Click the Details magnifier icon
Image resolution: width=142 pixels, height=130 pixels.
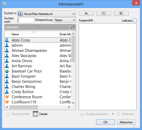(x=35, y=114)
